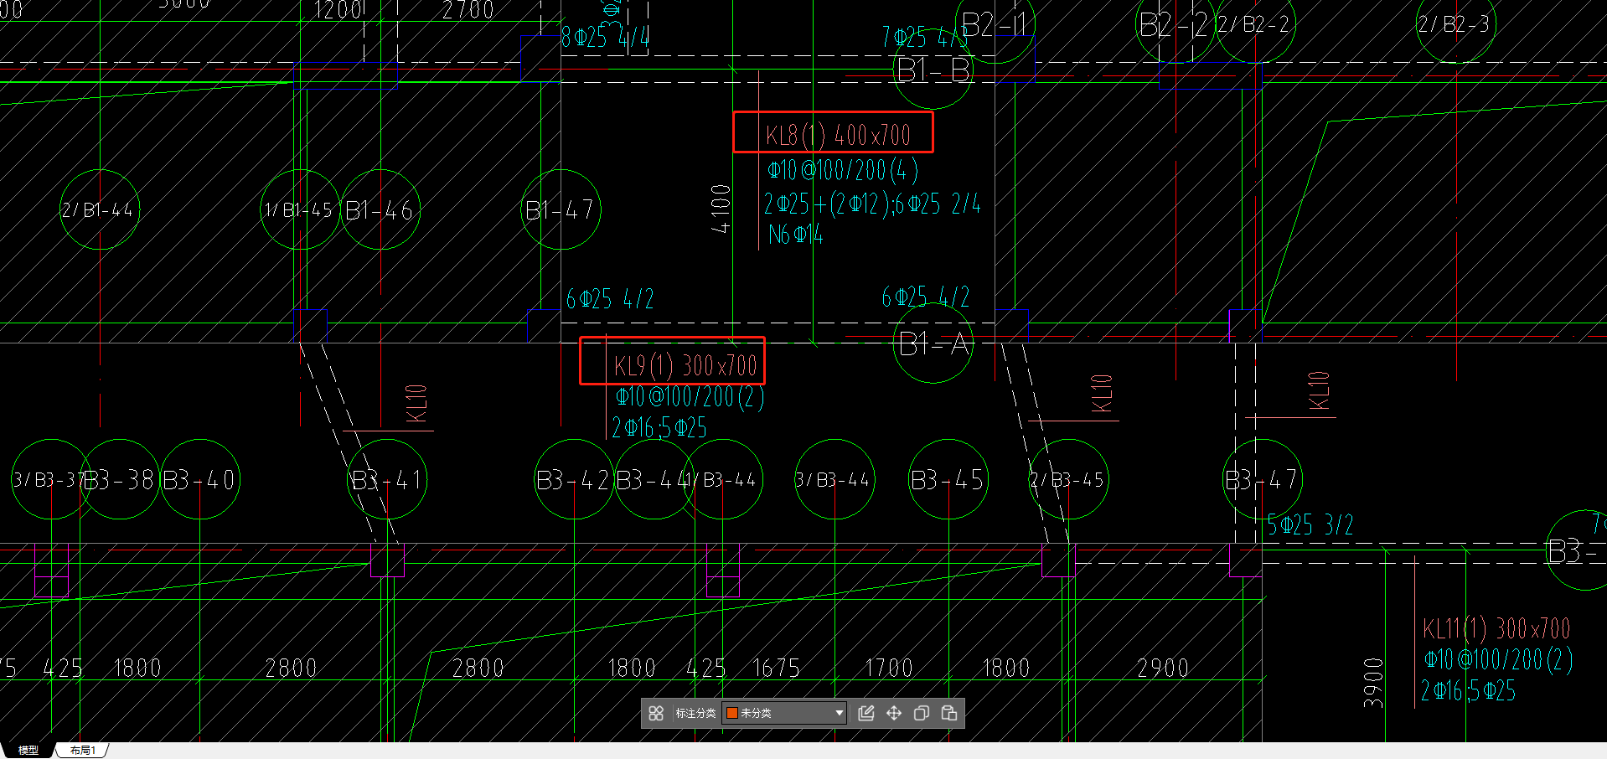Click the 4100 vertical dimension text

click(x=721, y=209)
